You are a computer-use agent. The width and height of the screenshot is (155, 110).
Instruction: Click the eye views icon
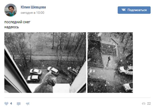143,103
